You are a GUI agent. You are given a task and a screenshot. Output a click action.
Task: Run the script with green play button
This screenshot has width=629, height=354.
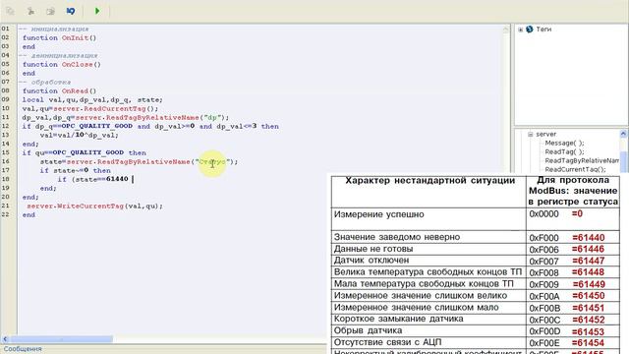(97, 11)
